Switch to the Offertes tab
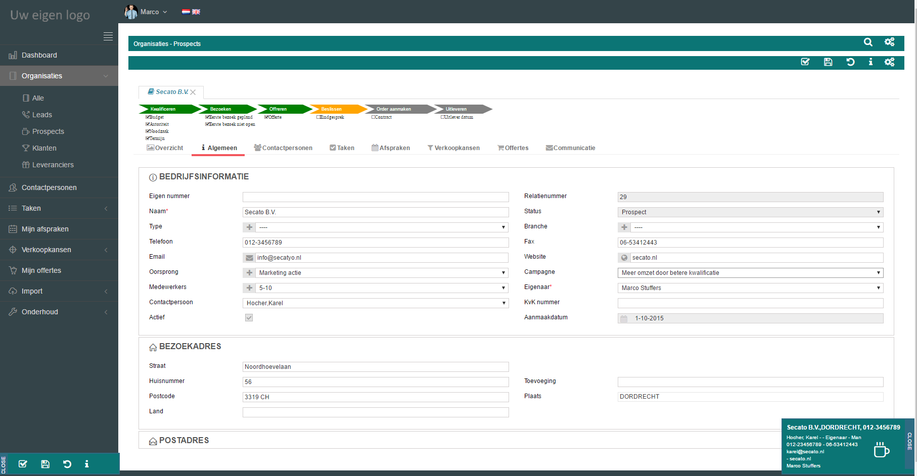 click(x=513, y=148)
